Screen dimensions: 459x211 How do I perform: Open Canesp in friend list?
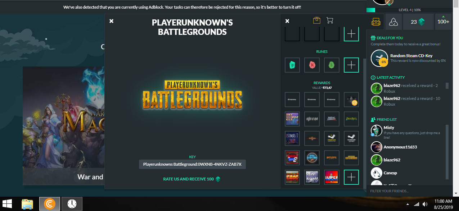(x=408, y=173)
